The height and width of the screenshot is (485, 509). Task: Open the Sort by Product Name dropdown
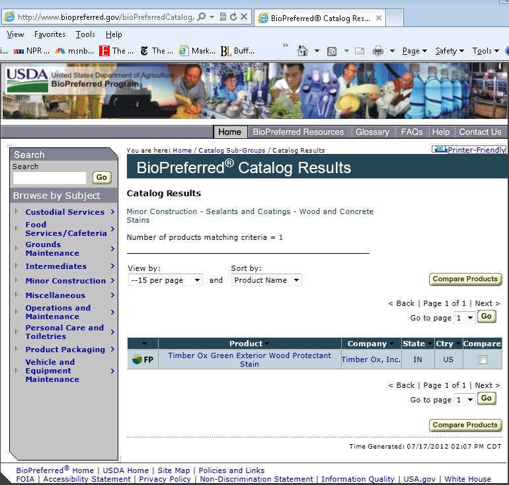click(x=266, y=280)
